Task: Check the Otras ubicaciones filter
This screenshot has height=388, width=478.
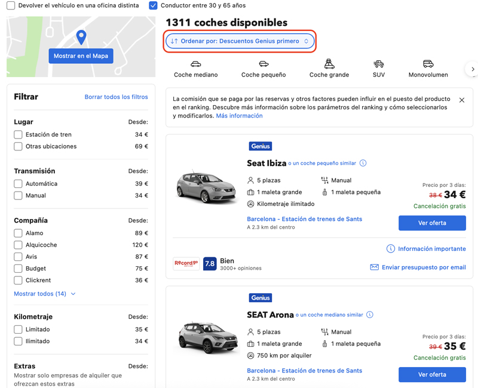Action: (18, 146)
